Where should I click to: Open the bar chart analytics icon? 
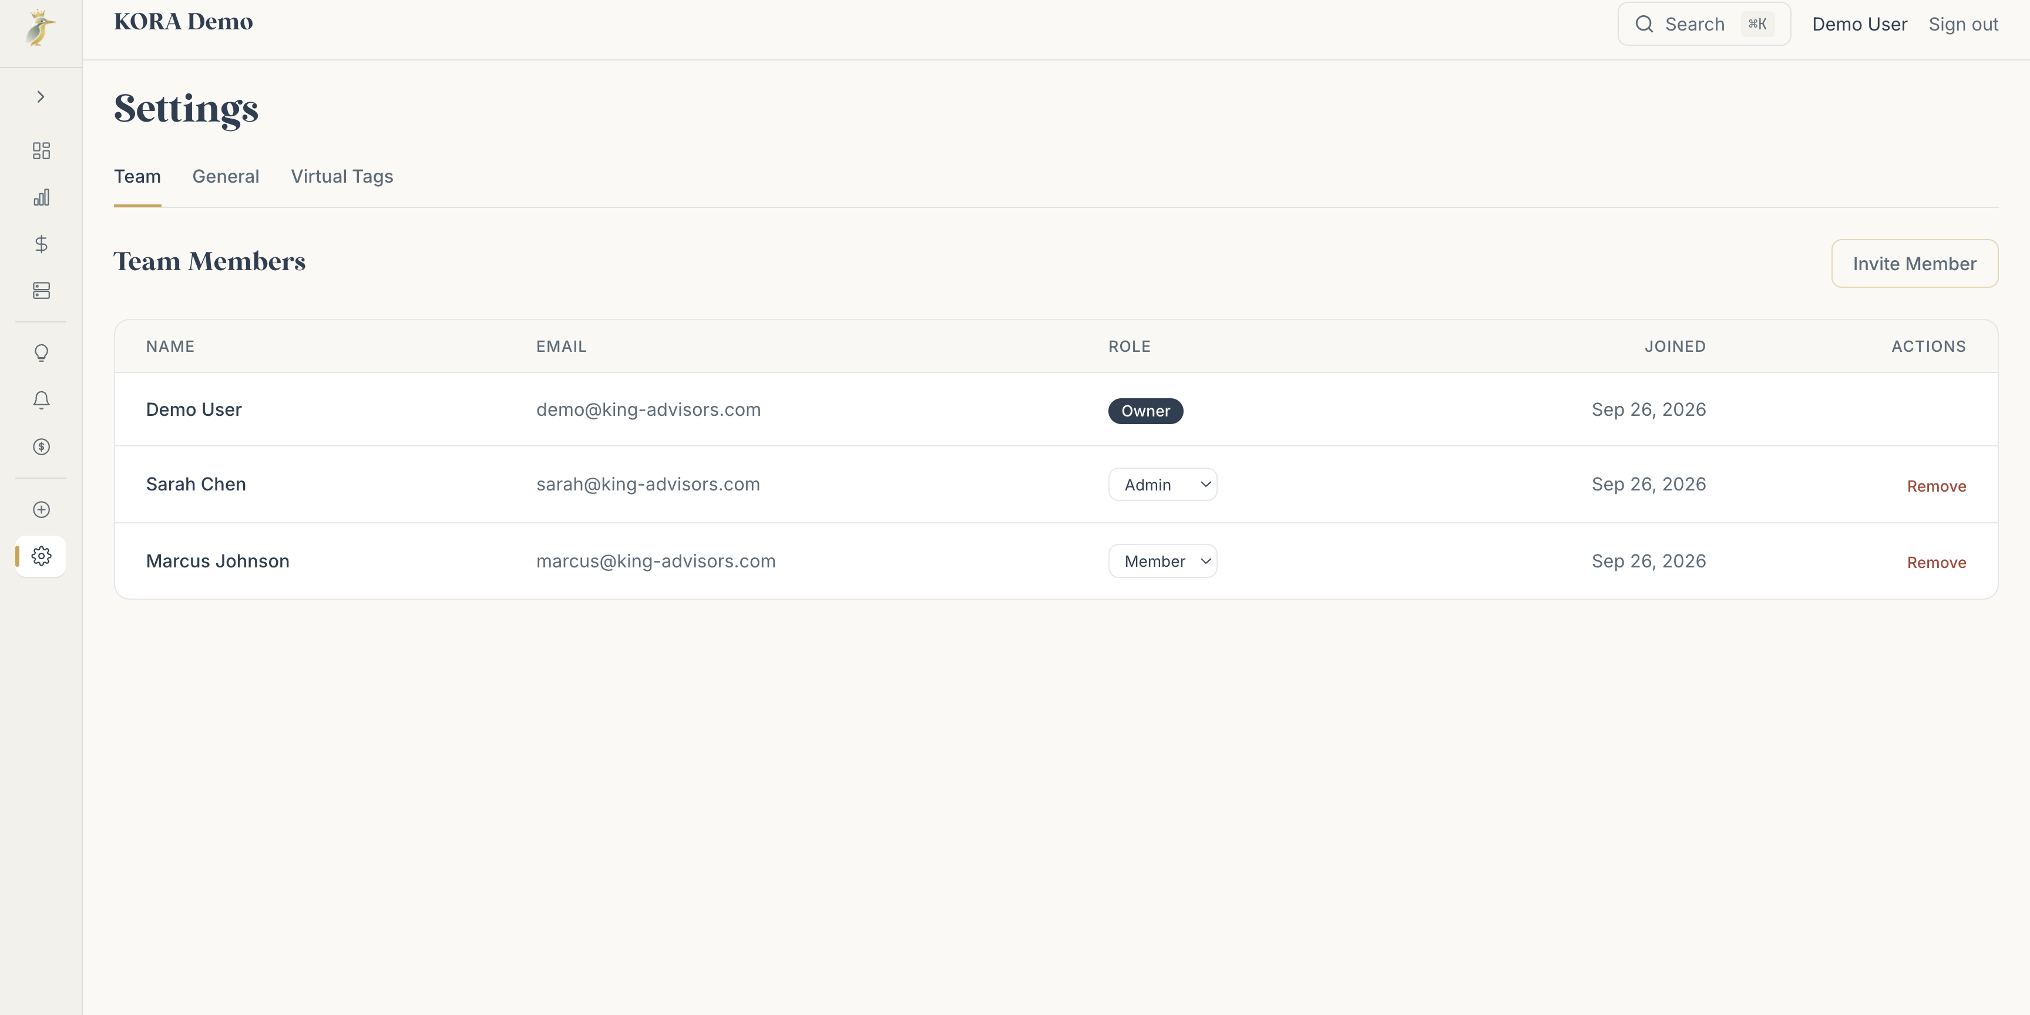coord(41,197)
